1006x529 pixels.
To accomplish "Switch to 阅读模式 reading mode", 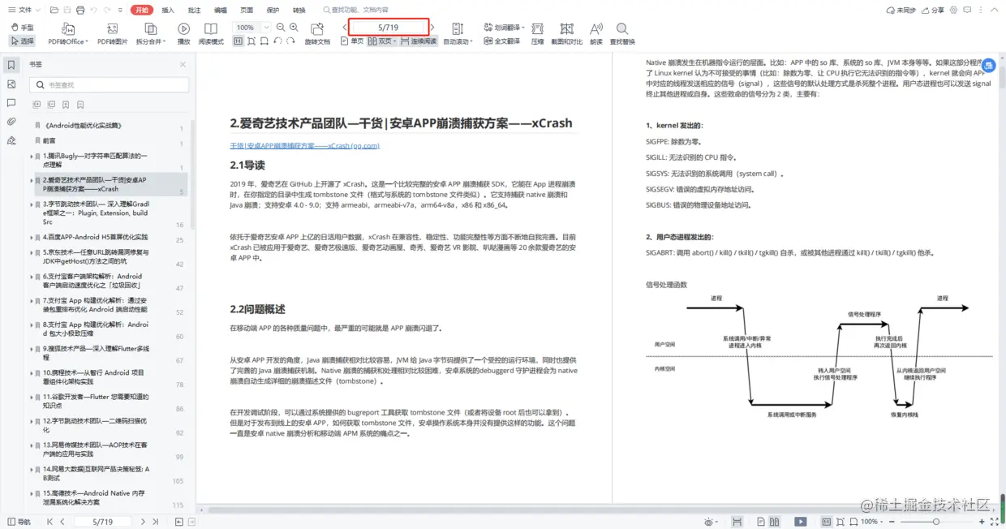I will click(211, 34).
